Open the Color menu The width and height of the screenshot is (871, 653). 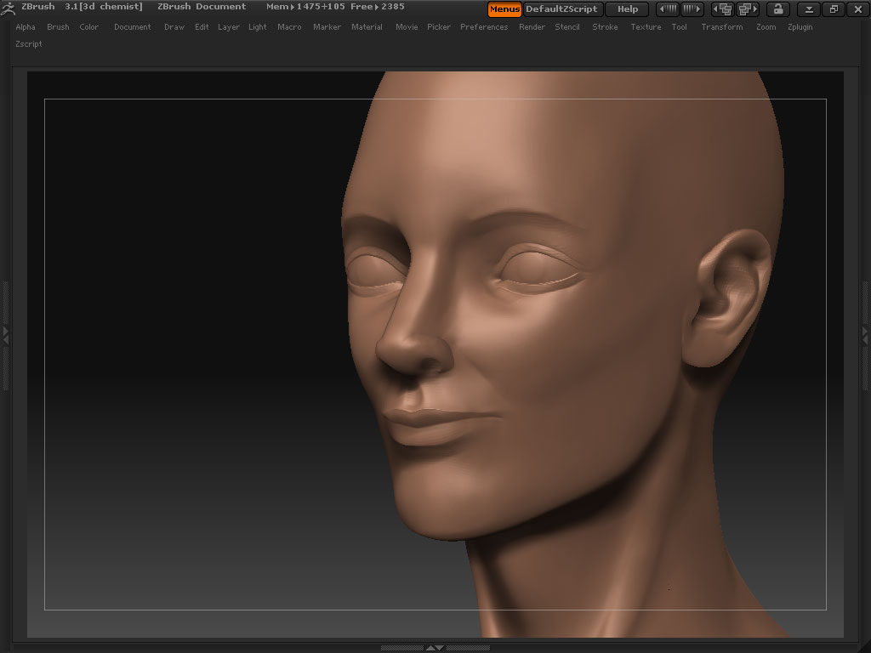pyautogui.click(x=88, y=26)
